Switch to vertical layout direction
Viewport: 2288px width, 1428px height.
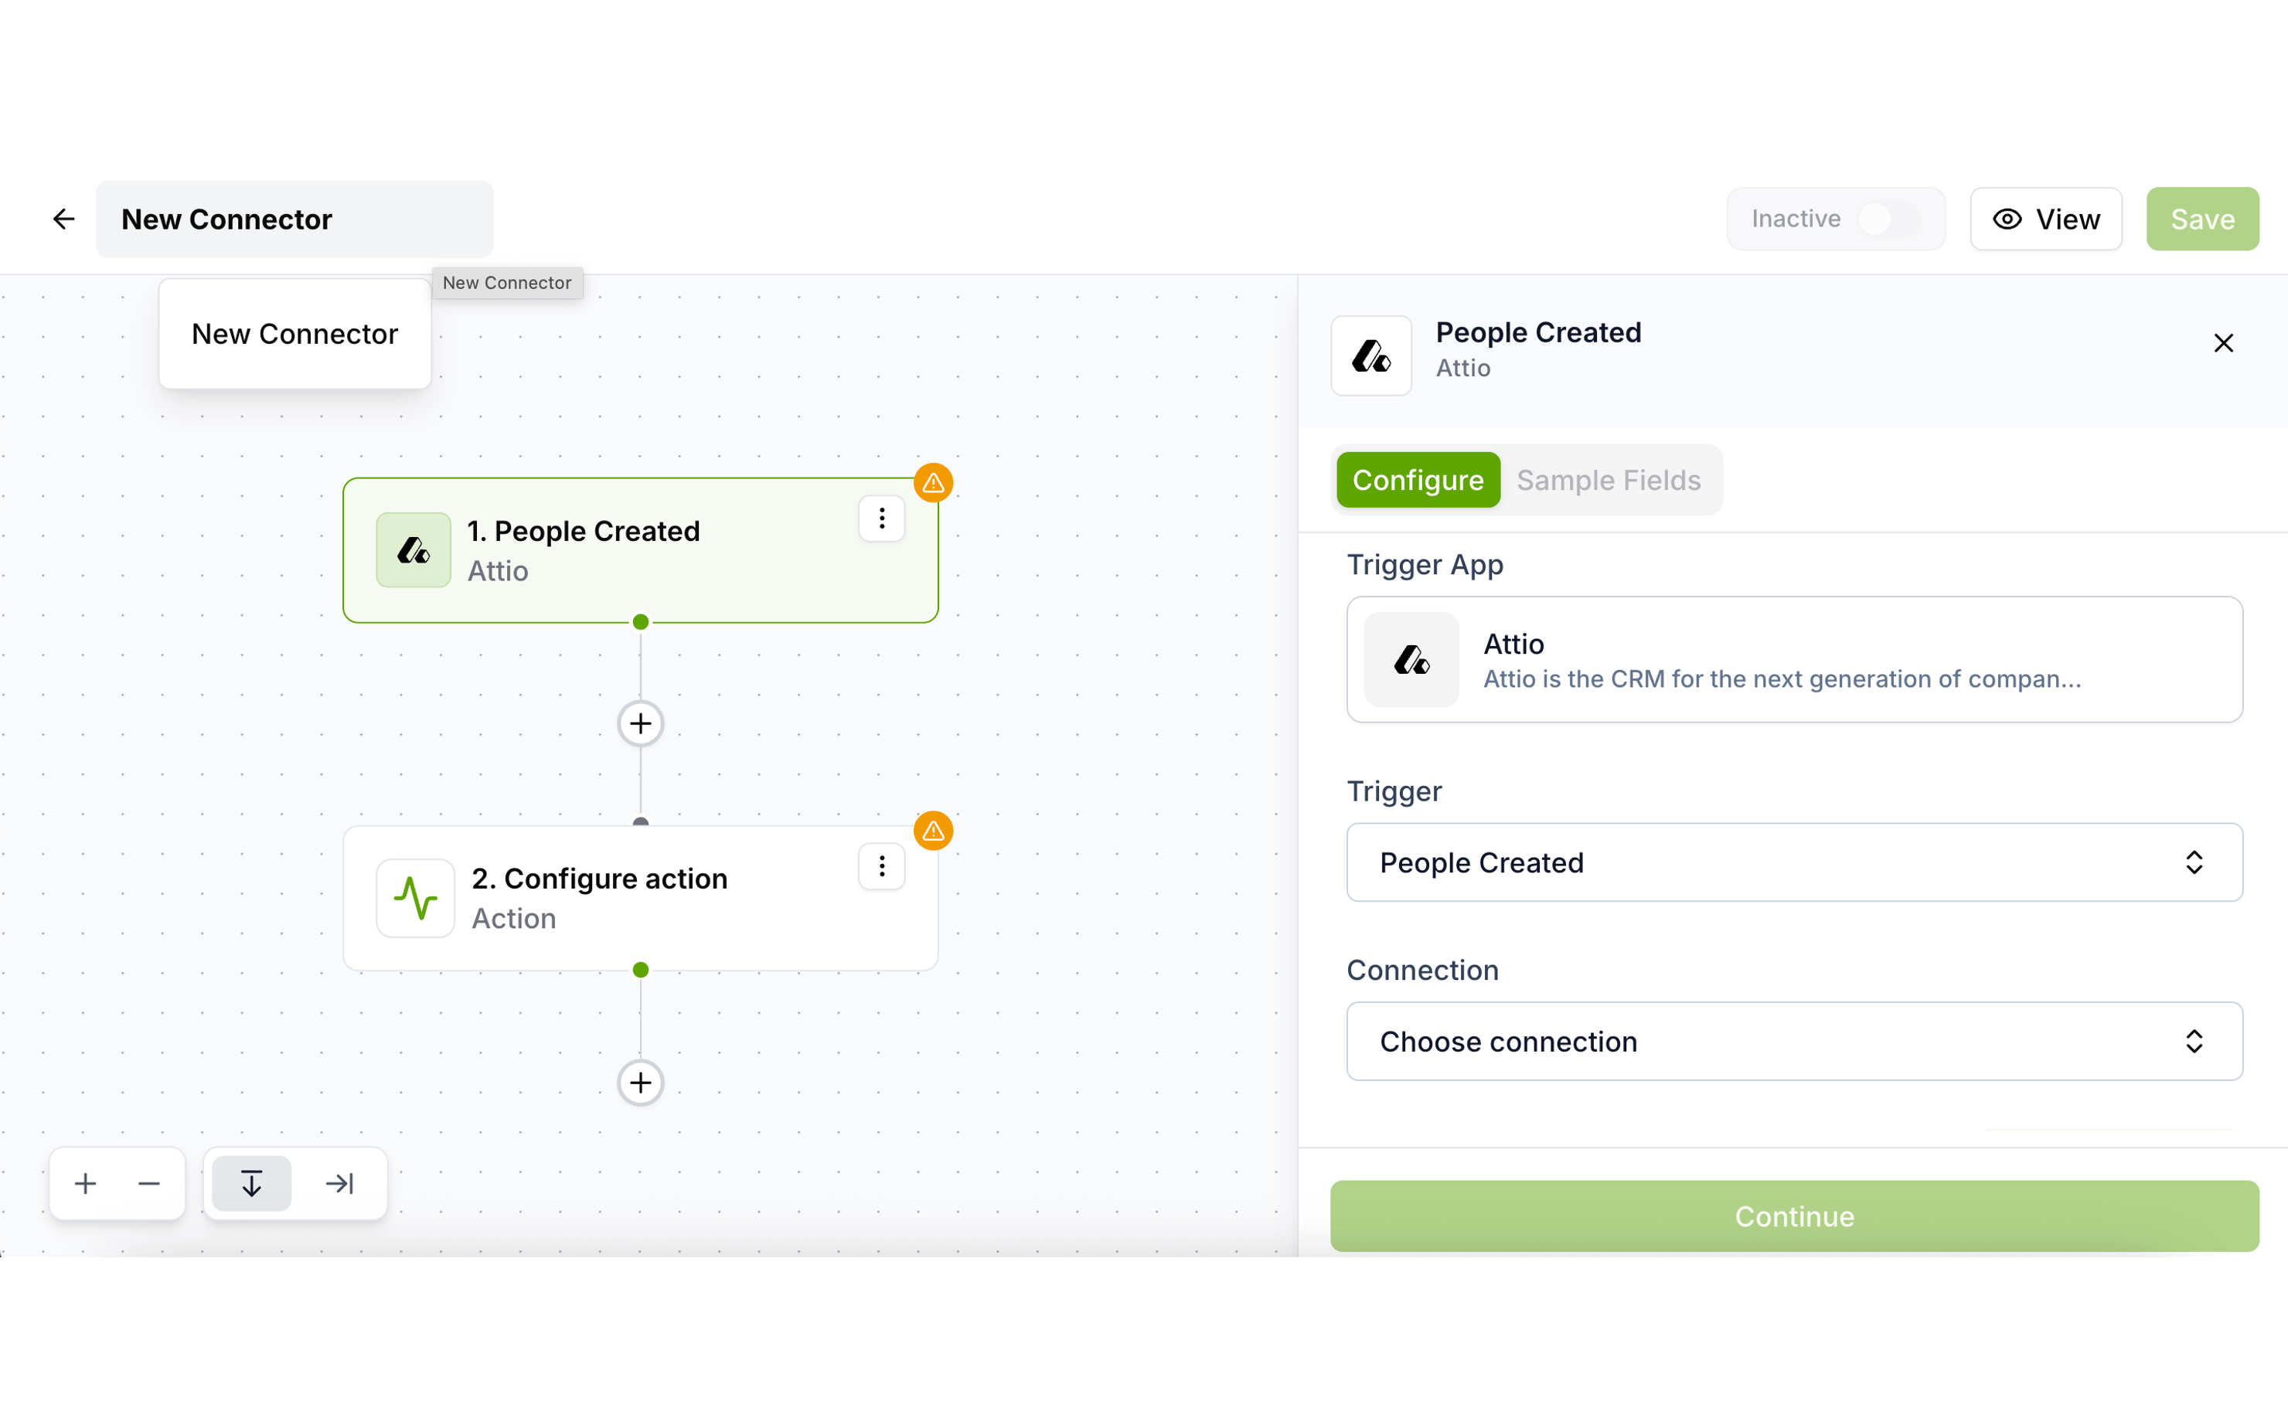point(251,1183)
